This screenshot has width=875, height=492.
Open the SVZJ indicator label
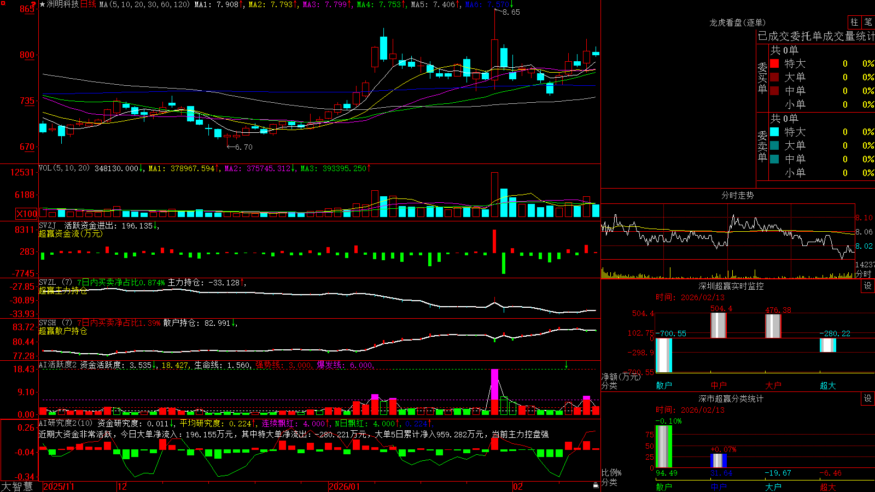pos(48,225)
